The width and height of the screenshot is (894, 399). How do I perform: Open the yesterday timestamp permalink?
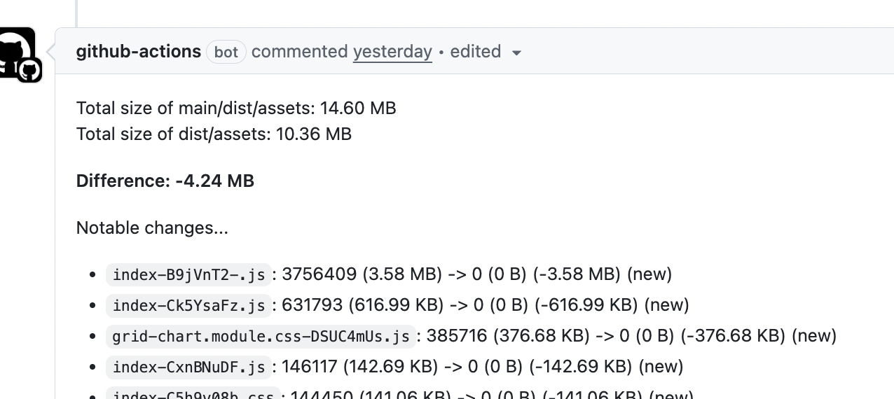392,52
